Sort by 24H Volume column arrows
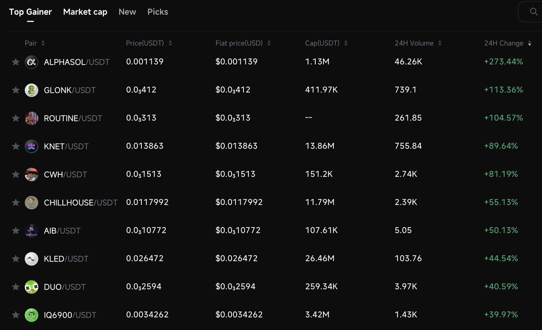Image resolution: width=542 pixels, height=330 pixels. [439, 43]
